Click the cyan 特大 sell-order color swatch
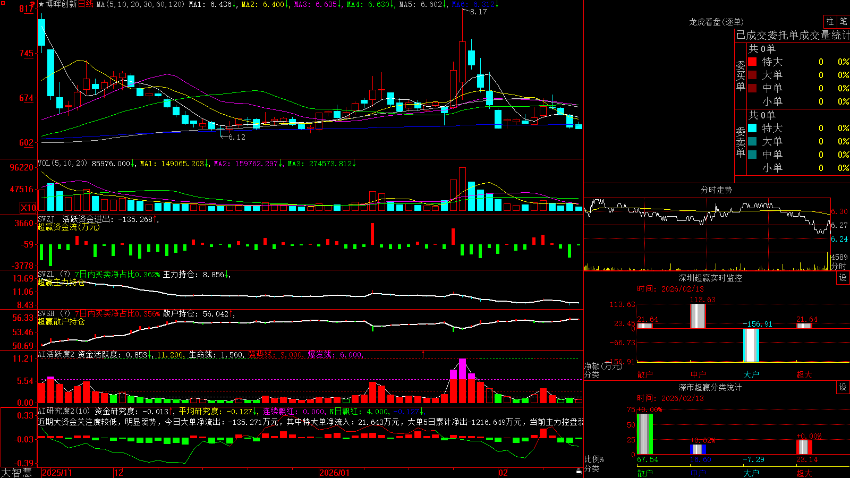850x478 pixels. tap(752, 128)
